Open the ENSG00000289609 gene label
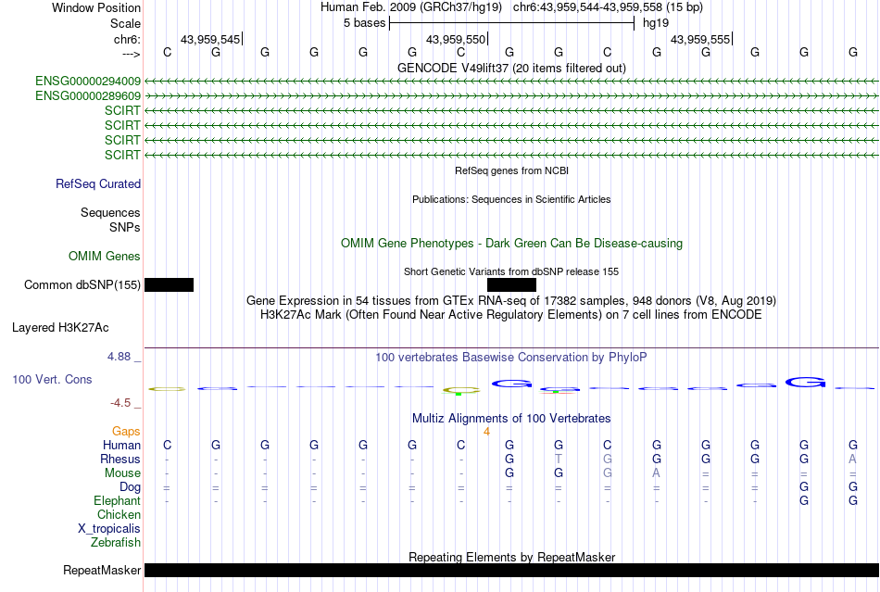This screenshot has height=592, width=880. [x=88, y=96]
